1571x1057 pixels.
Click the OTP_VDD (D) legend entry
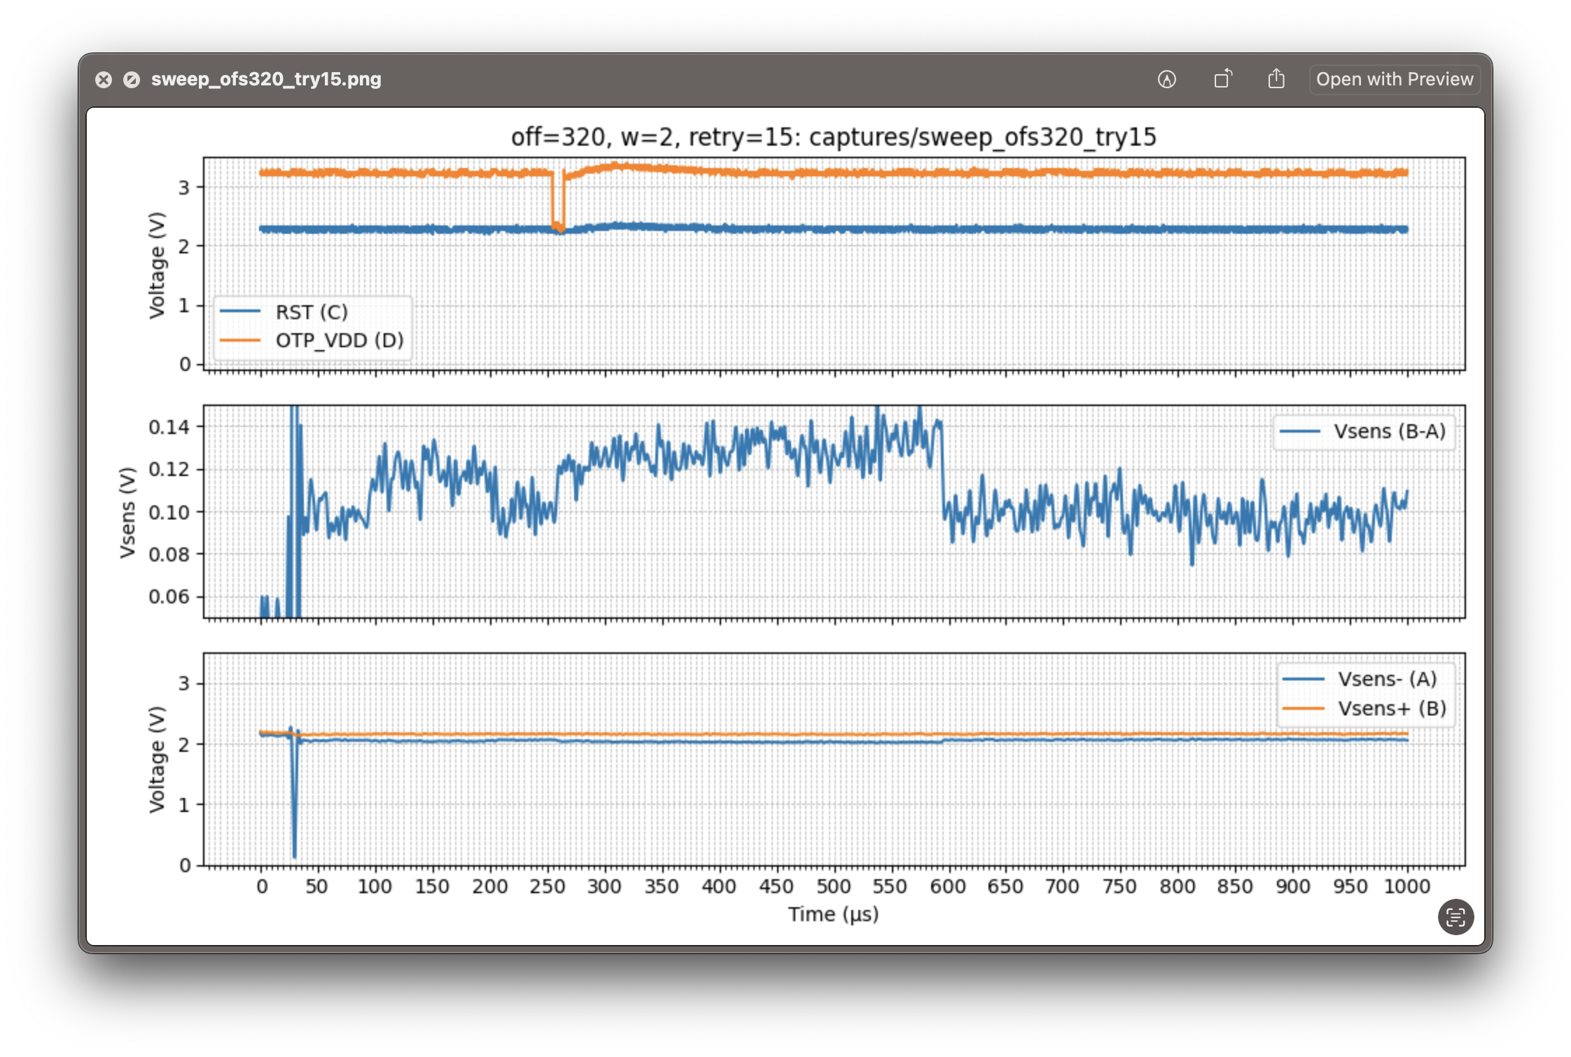(340, 341)
